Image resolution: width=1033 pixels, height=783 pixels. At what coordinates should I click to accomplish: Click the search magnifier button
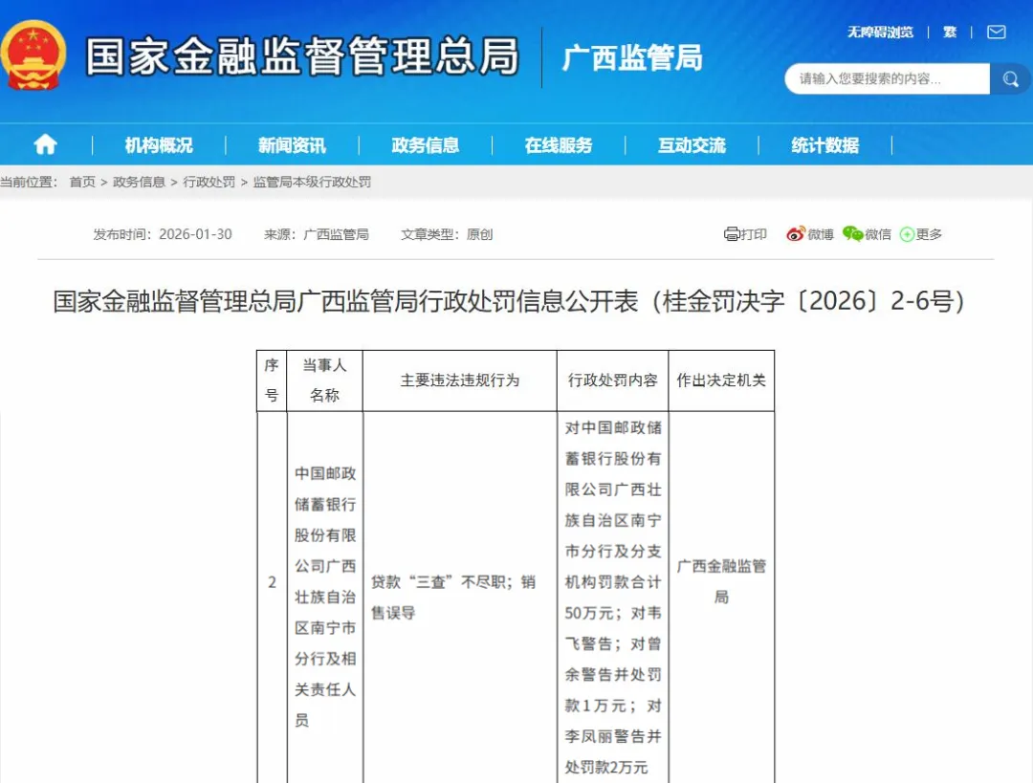coord(1010,79)
